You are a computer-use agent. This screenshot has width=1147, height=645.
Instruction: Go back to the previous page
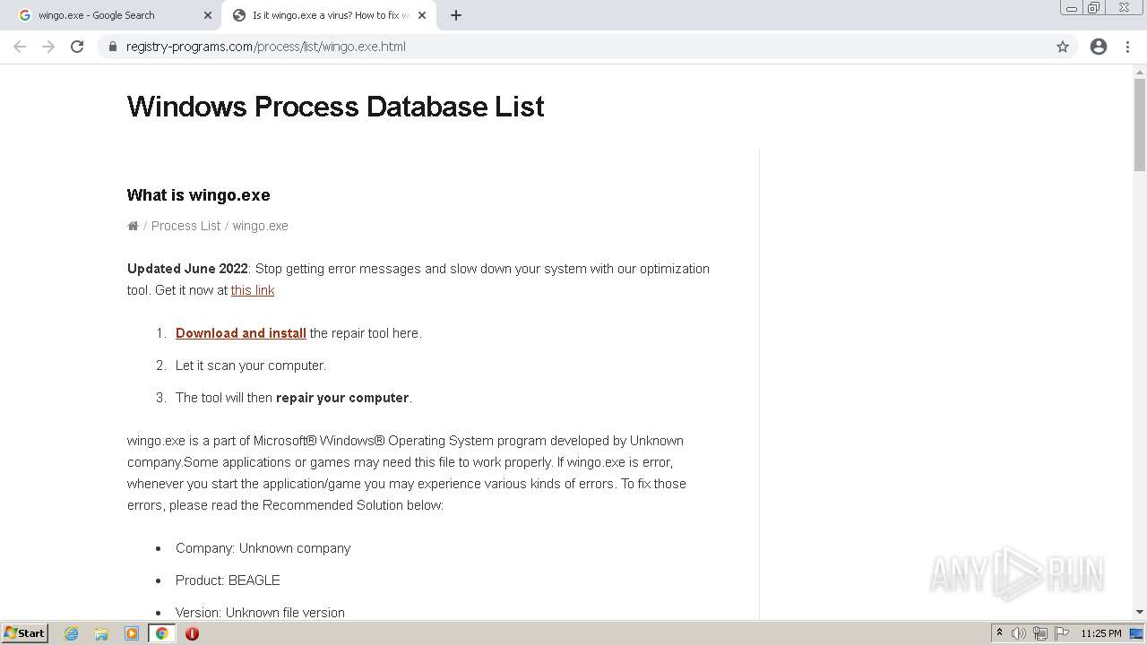point(20,47)
